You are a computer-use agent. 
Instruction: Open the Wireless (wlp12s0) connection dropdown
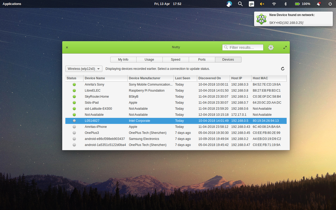pos(84,69)
